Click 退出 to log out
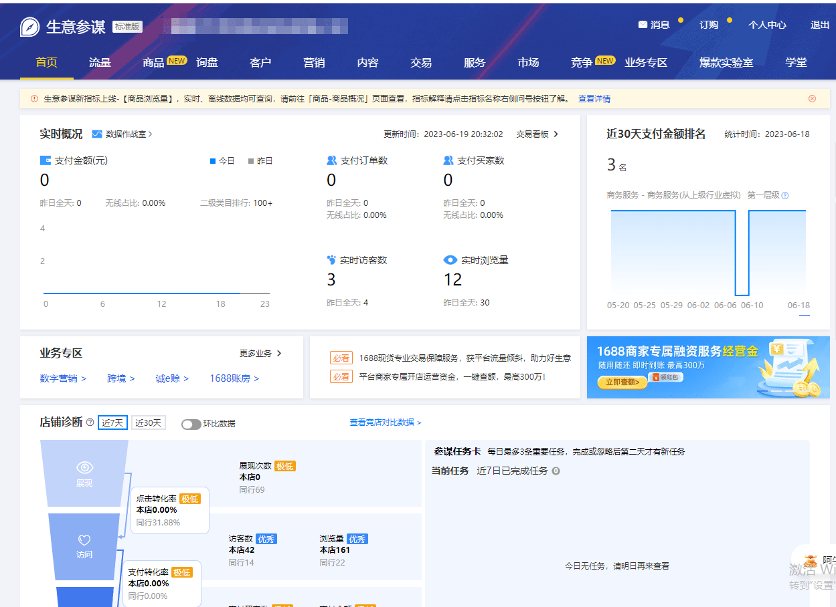Screen dimensions: 836x607 [x=820, y=25]
